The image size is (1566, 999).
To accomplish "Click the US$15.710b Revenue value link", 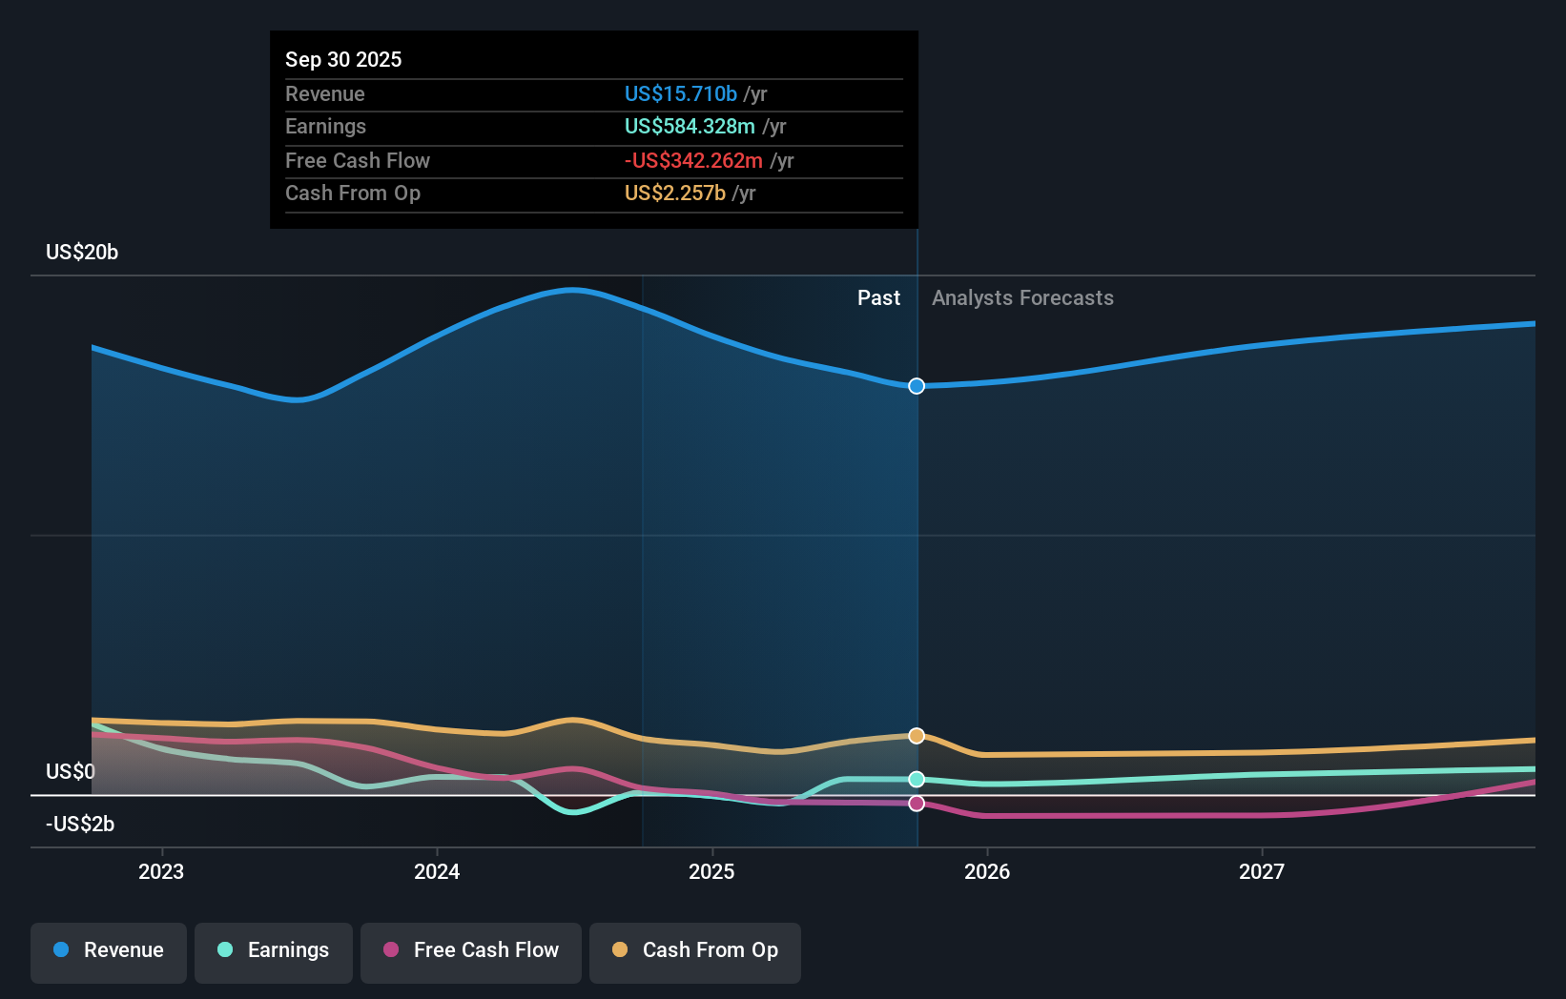I will coord(680,93).
